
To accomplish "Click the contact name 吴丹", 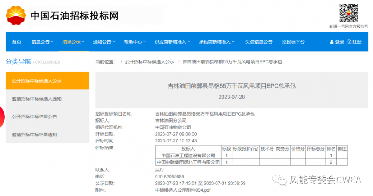I will click(x=159, y=170).
